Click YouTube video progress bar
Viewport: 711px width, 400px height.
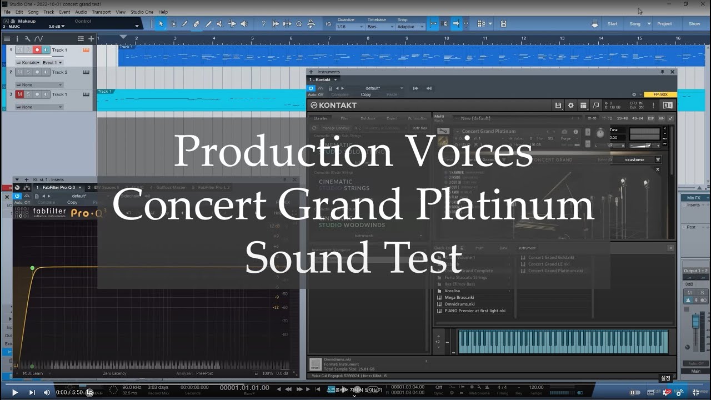pyautogui.click(x=355, y=384)
